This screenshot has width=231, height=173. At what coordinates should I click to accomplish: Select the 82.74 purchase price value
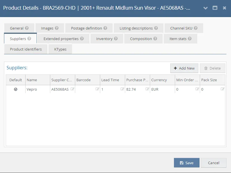click(131, 89)
